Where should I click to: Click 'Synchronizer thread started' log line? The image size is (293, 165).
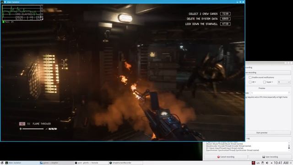point(233,150)
